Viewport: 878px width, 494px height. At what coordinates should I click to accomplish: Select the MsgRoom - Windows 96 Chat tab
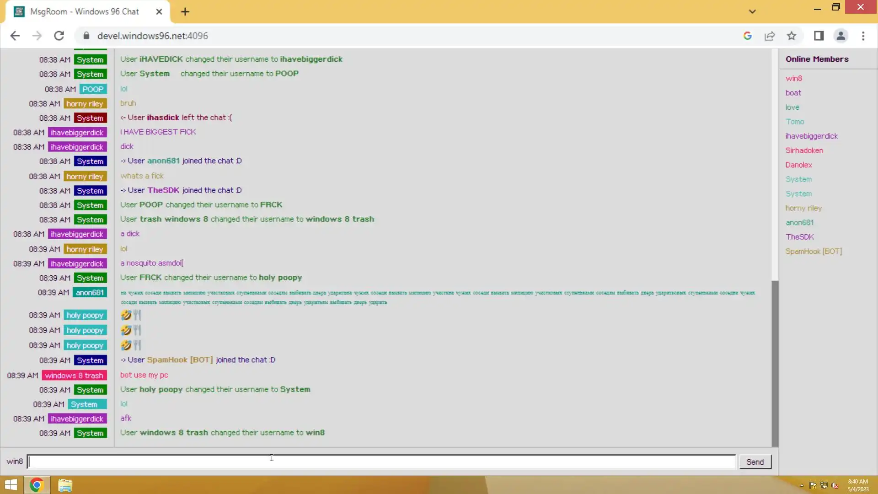click(x=85, y=12)
